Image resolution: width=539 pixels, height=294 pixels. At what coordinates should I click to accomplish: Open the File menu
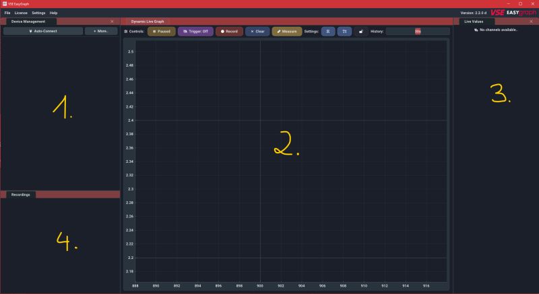[x=7, y=13]
